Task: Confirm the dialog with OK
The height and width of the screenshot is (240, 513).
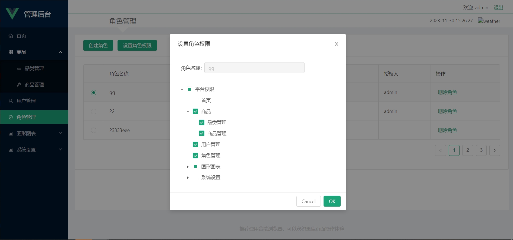Action: click(332, 201)
